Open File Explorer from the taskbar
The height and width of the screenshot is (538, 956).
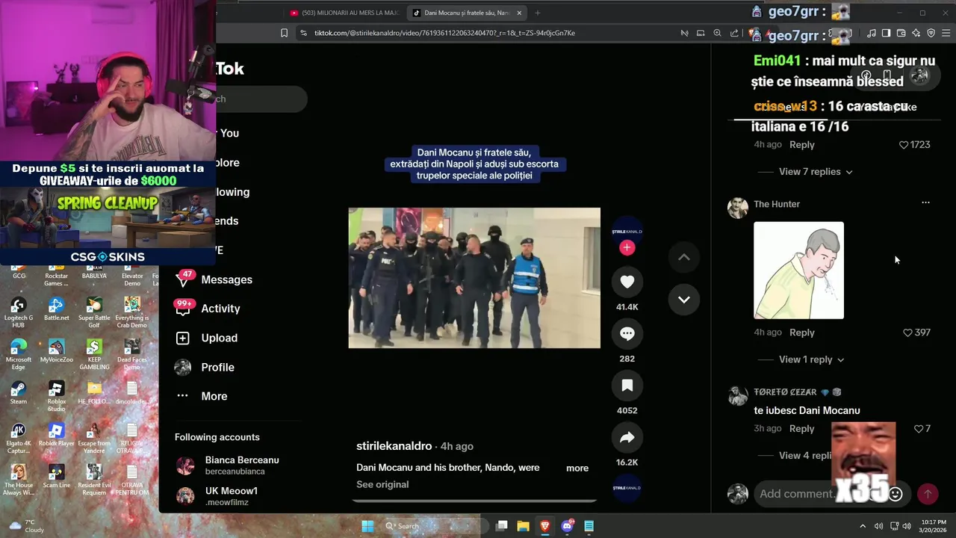click(523, 526)
